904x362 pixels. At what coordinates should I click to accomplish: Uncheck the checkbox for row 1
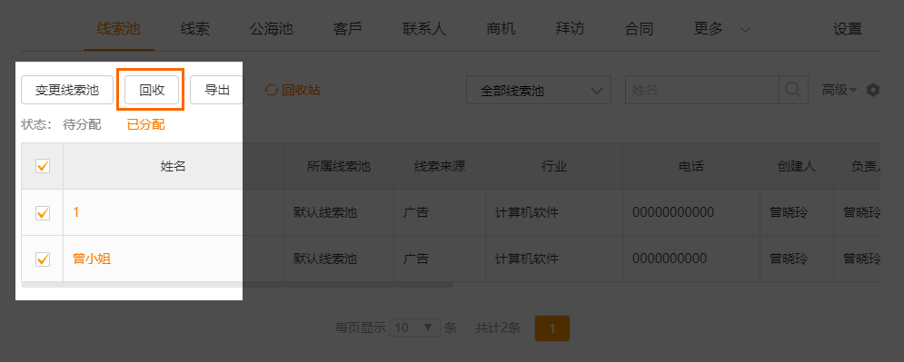tap(43, 212)
